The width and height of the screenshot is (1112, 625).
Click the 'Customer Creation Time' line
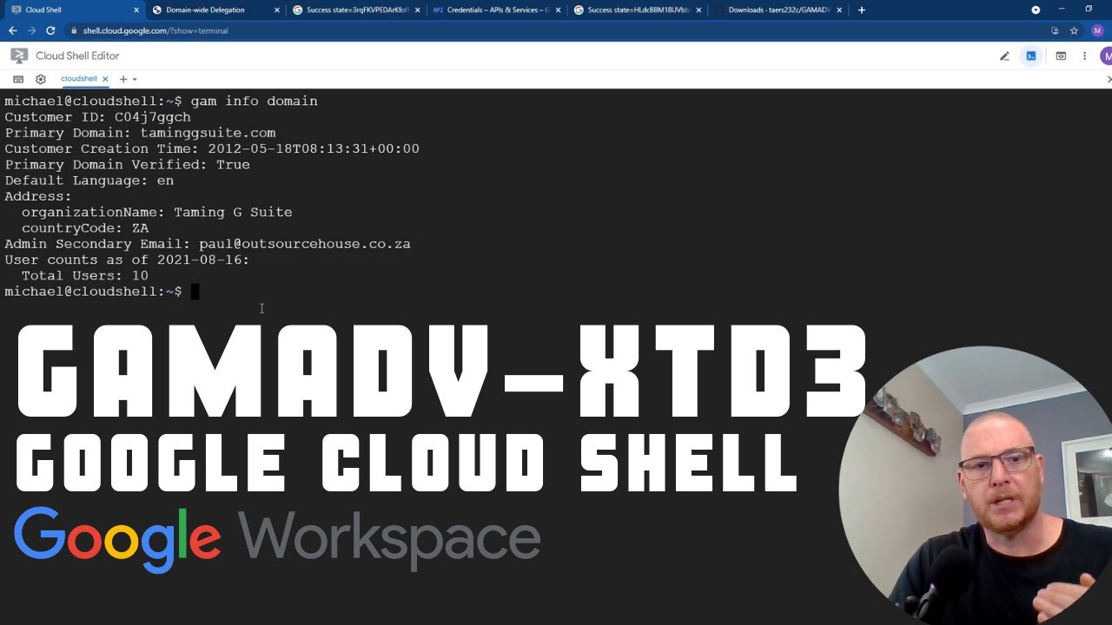[212, 148]
